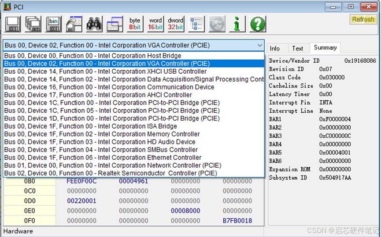This screenshot has height=237, width=381.
Task: Click BAR5 value 0x00004001
Action: (x=335, y=153)
